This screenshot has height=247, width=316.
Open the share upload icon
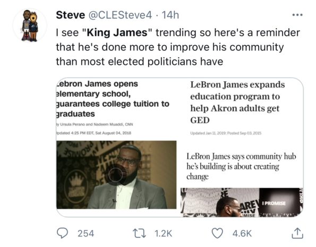pos(297,233)
